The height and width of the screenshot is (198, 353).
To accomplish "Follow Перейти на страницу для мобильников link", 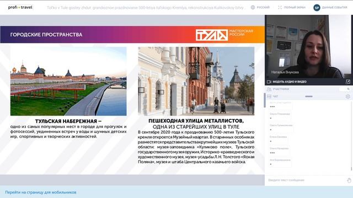I will (x=41, y=192).
